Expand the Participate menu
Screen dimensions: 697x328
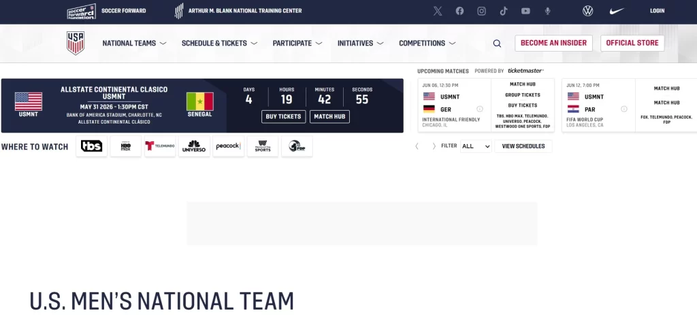297,43
